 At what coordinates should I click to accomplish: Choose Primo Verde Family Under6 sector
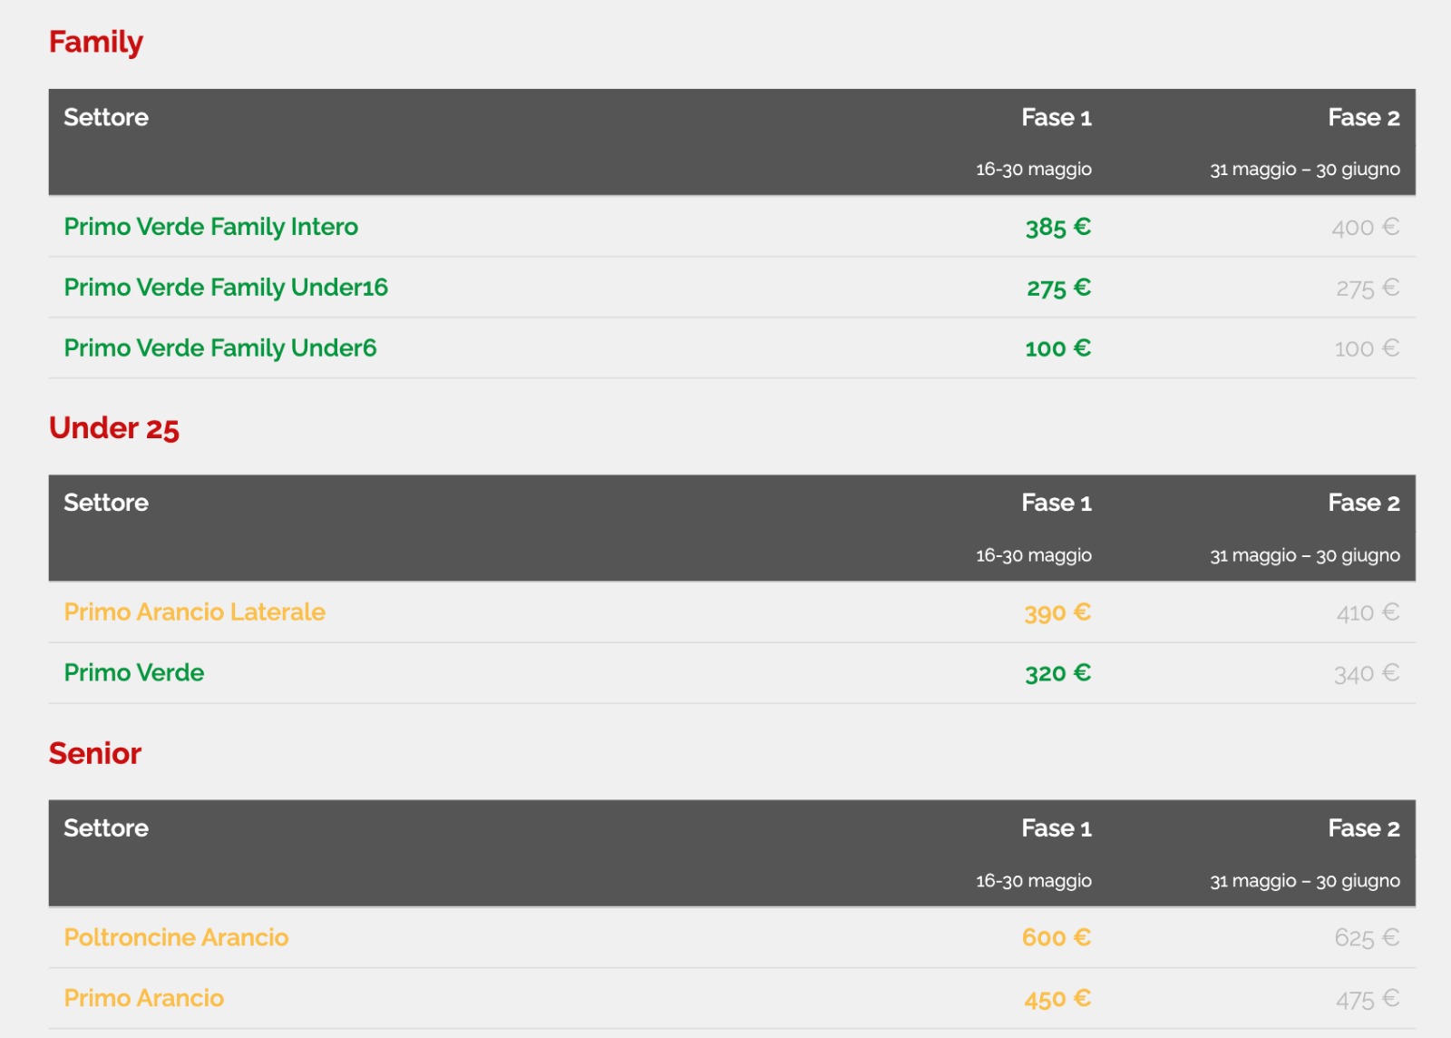219,348
